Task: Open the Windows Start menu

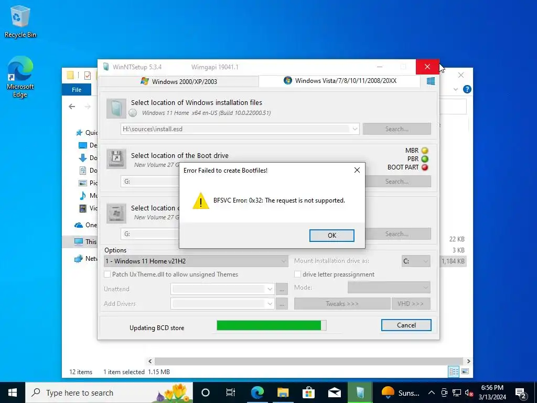Action: click(x=13, y=393)
